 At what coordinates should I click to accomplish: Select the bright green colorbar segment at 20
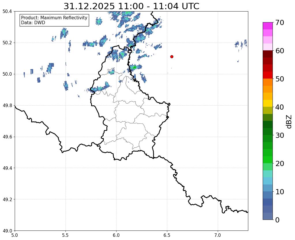[x=268, y=160]
